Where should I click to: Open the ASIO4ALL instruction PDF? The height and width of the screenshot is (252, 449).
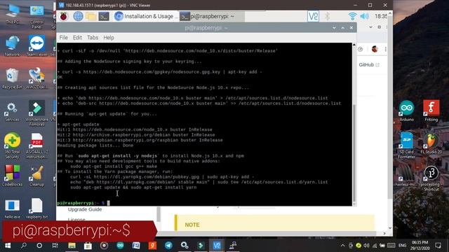tap(36, 146)
